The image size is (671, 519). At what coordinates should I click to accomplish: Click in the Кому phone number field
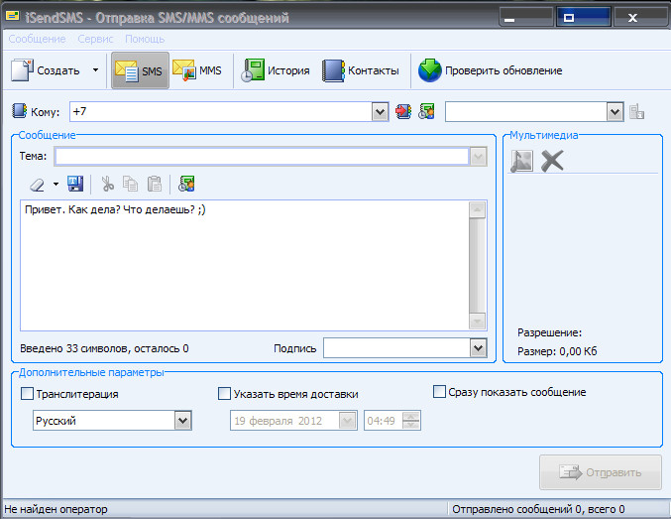coord(220,111)
